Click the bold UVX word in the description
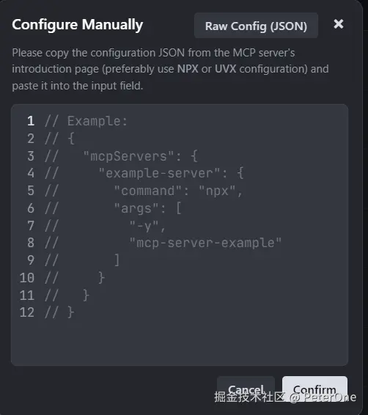368x415 pixels. pos(225,69)
